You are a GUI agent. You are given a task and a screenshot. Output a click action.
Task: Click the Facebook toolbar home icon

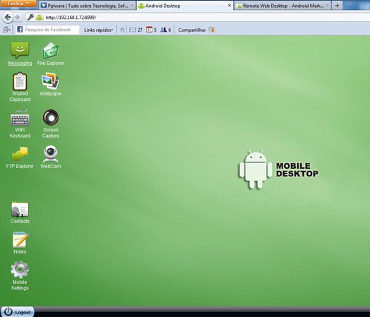coord(122,30)
